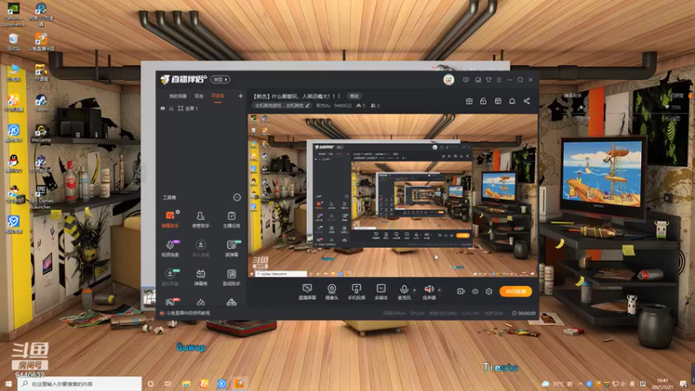Click the taskbar clock showing the date
Screen dimensions: 695x391
pos(663,383)
